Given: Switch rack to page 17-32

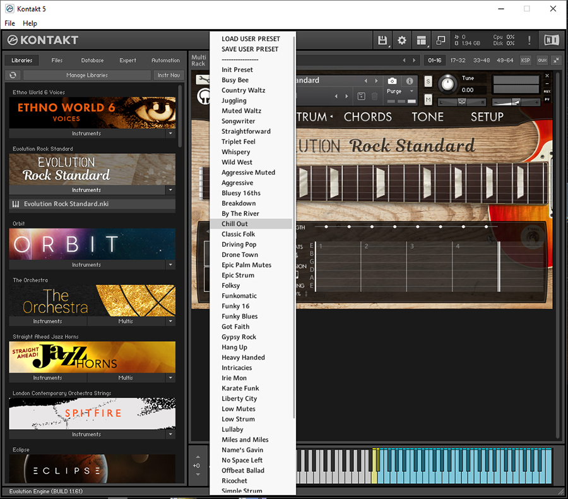Looking at the screenshot, I should tap(458, 61).
